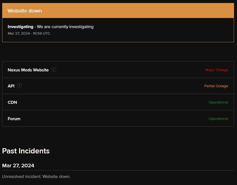The height and width of the screenshot is (185, 237).
Task: Click the Operational status for Forum
Action: [x=218, y=119]
